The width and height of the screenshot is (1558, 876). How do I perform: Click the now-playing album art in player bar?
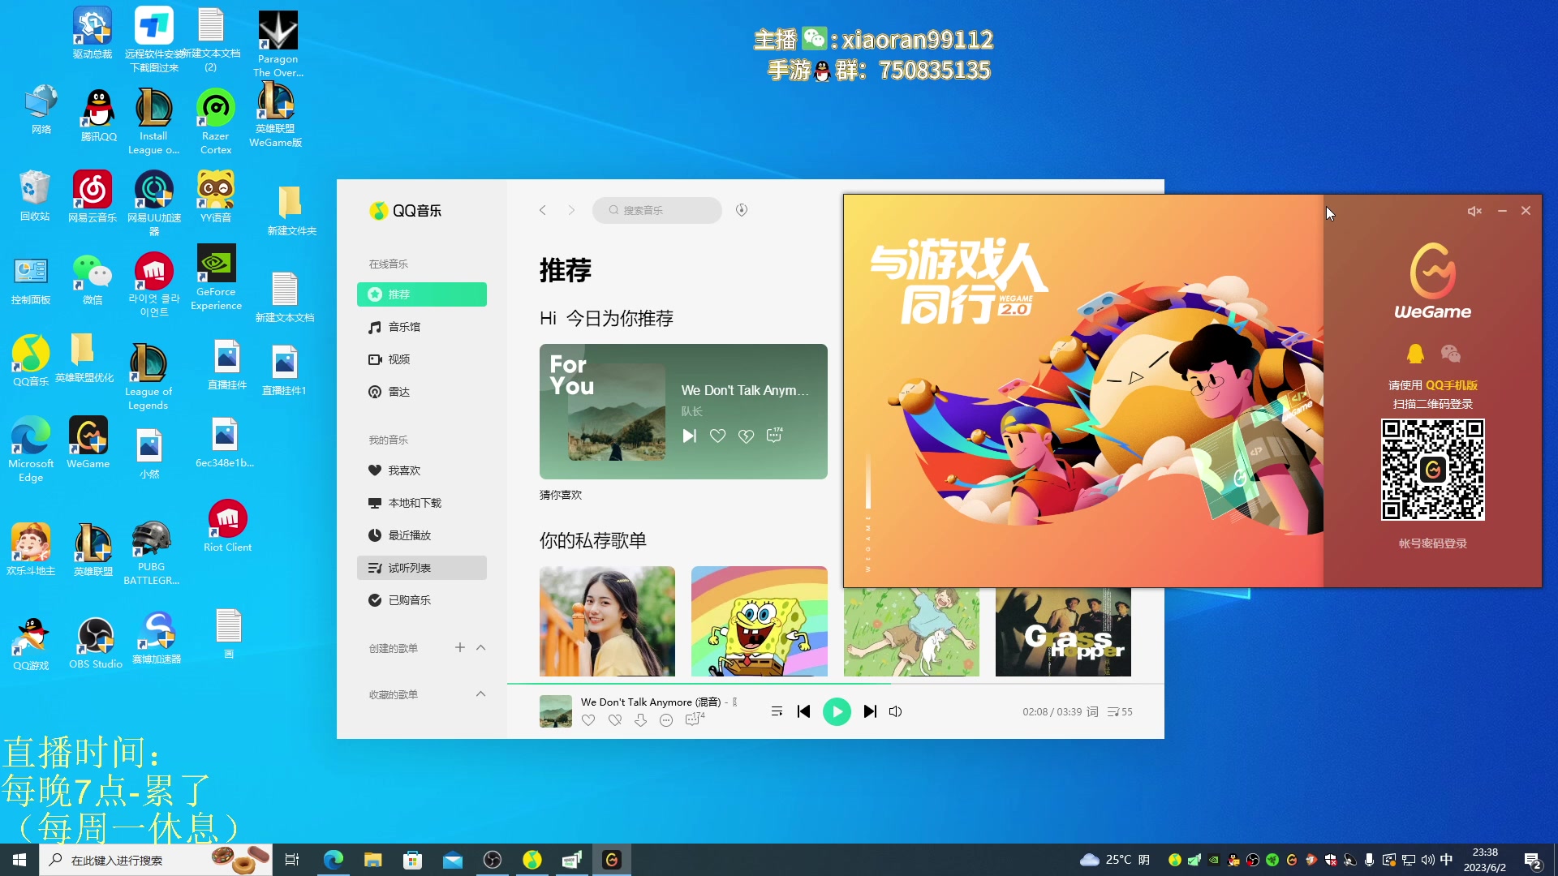click(556, 711)
